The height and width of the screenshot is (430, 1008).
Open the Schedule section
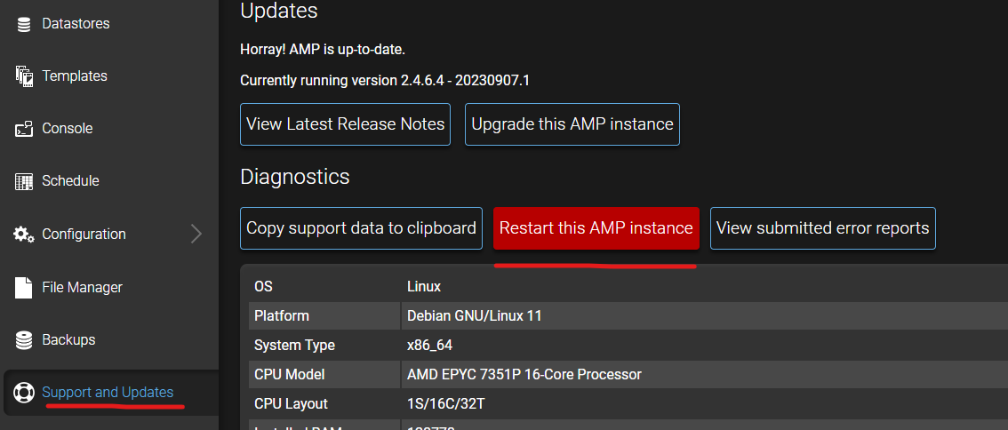pyautogui.click(x=71, y=181)
